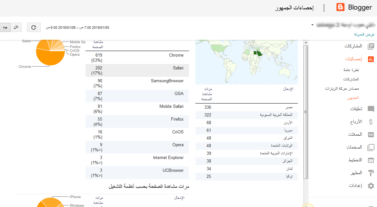Click the تعليقات comments bubble icon
The width and height of the screenshot is (377, 207).
click(371, 109)
